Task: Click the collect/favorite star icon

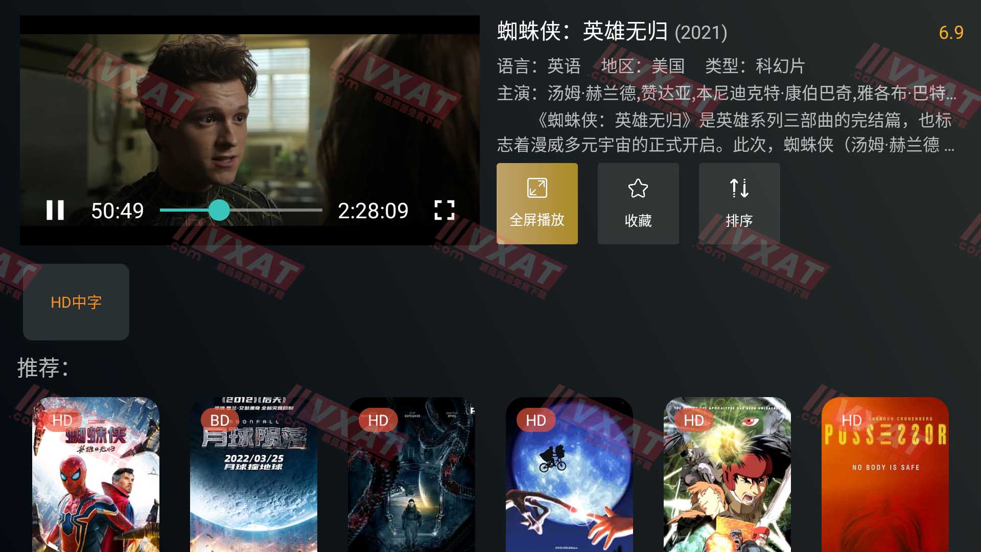Action: (x=637, y=203)
